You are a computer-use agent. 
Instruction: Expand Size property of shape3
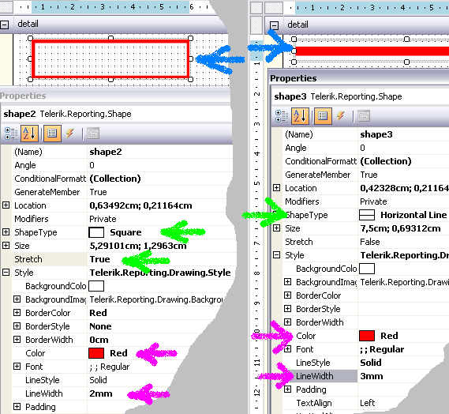pos(276,228)
